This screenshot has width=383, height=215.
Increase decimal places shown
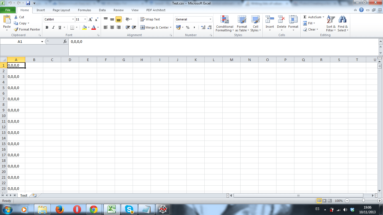coord(202,27)
